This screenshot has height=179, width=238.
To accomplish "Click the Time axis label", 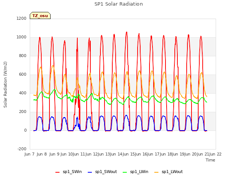I will click(x=210, y=160).
